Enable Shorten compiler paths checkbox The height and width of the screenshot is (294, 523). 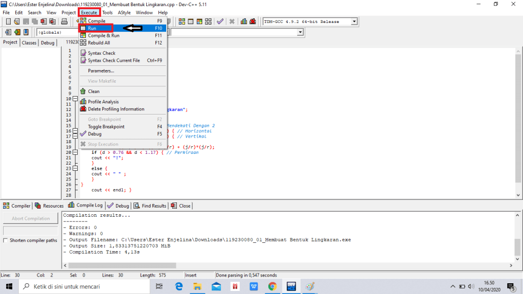point(6,240)
